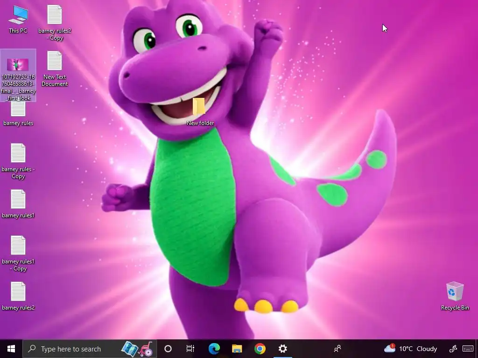Open Task View in taskbar
This screenshot has height=358, width=478.
[190, 349]
